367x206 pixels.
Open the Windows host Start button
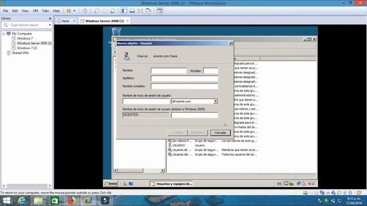pos(6,201)
